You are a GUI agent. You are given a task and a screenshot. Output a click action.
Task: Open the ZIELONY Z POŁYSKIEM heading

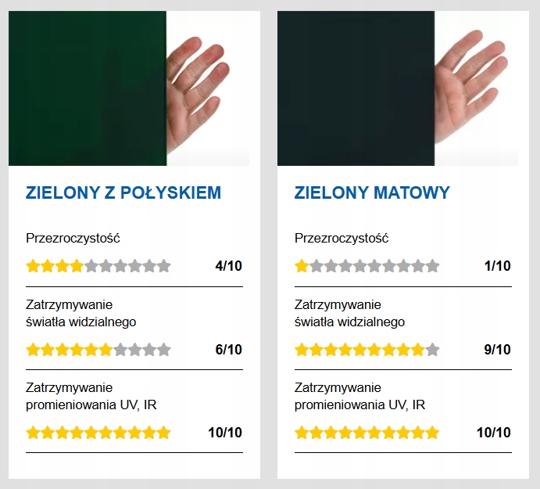click(123, 192)
